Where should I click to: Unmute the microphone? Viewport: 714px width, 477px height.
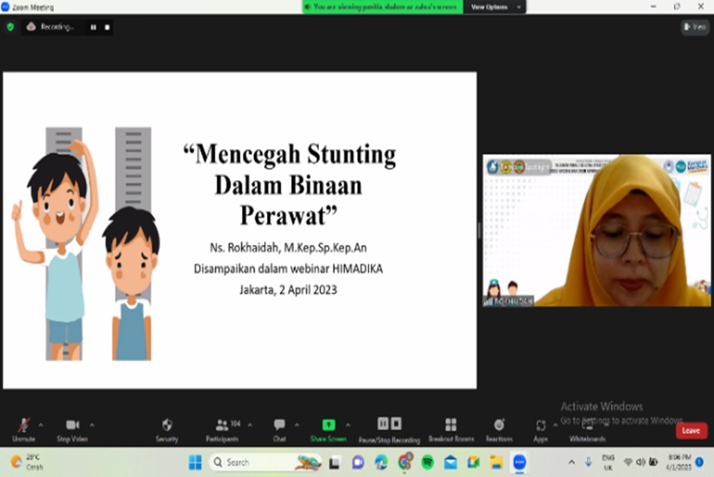[23, 426]
